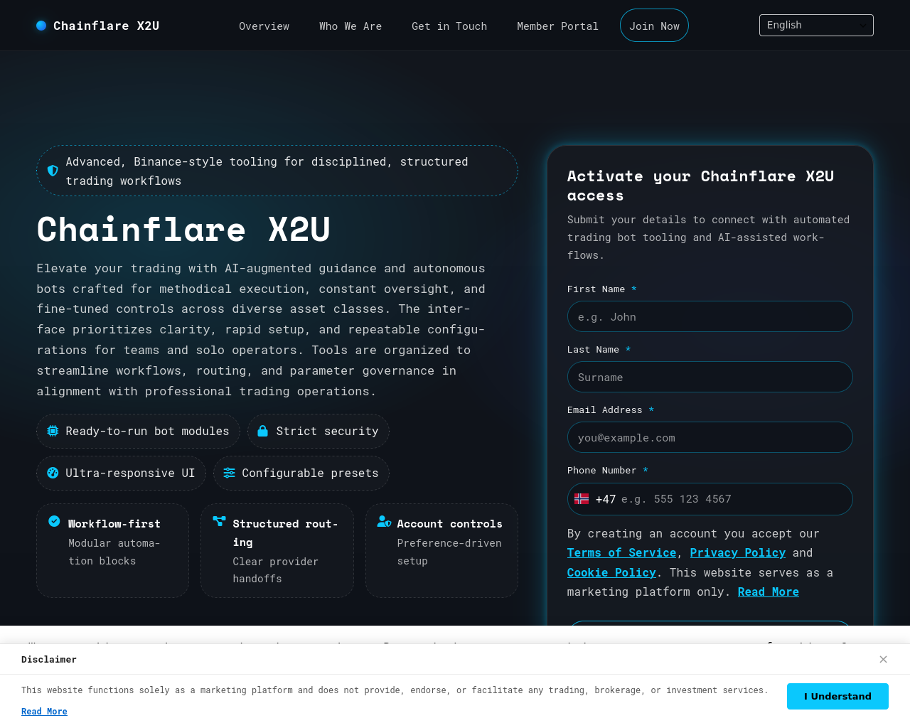Open the Terms of Service link
The width and height of the screenshot is (910, 728).
tap(621, 553)
